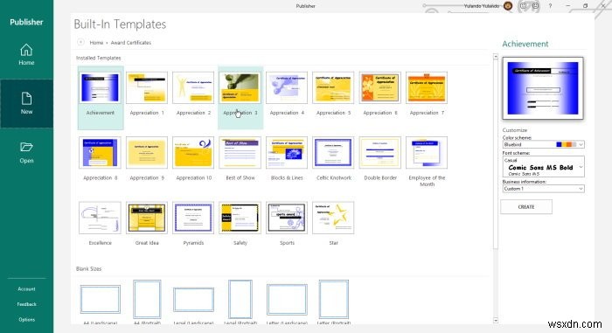Open the user account profile picture
612x333 pixels.
click(x=508, y=6)
